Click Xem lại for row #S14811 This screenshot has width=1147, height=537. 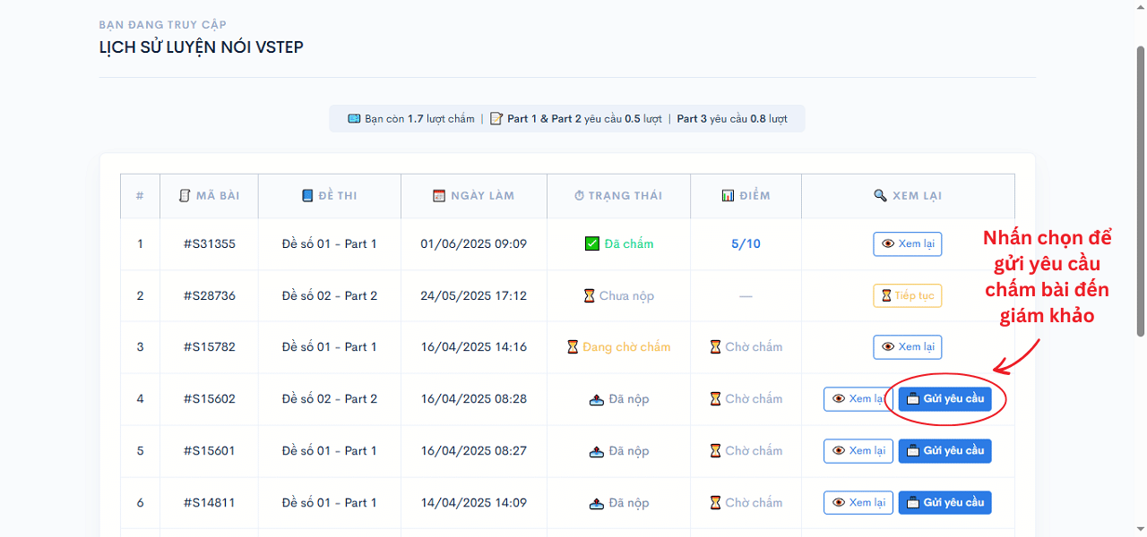[x=858, y=503]
